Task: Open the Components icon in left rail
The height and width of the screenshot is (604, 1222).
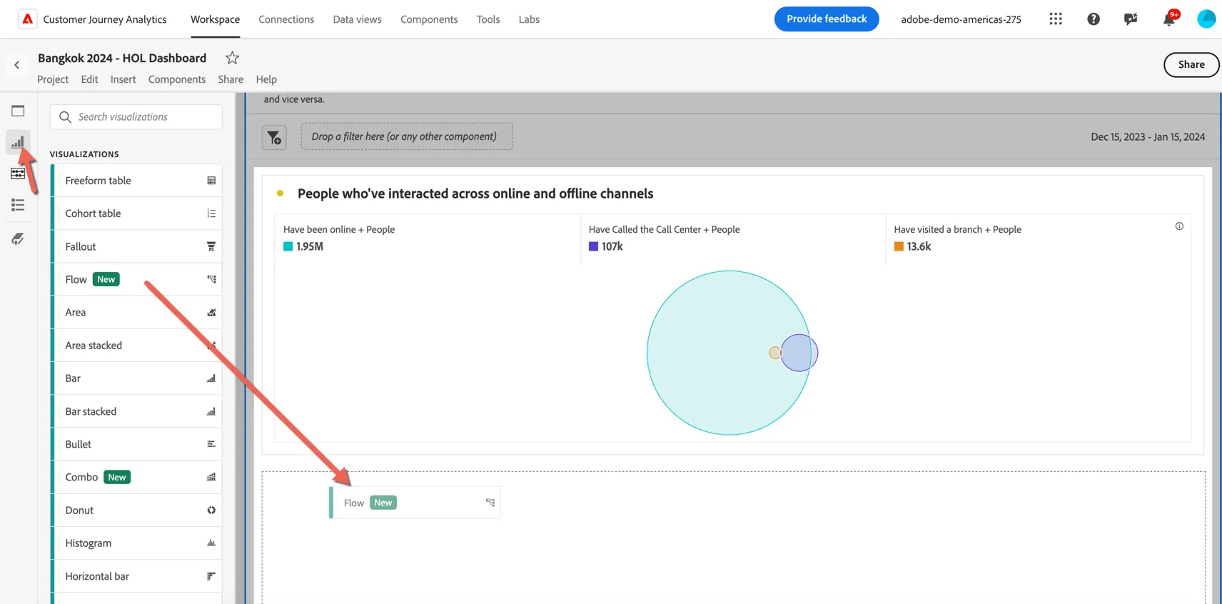Action: pos(18,173)
